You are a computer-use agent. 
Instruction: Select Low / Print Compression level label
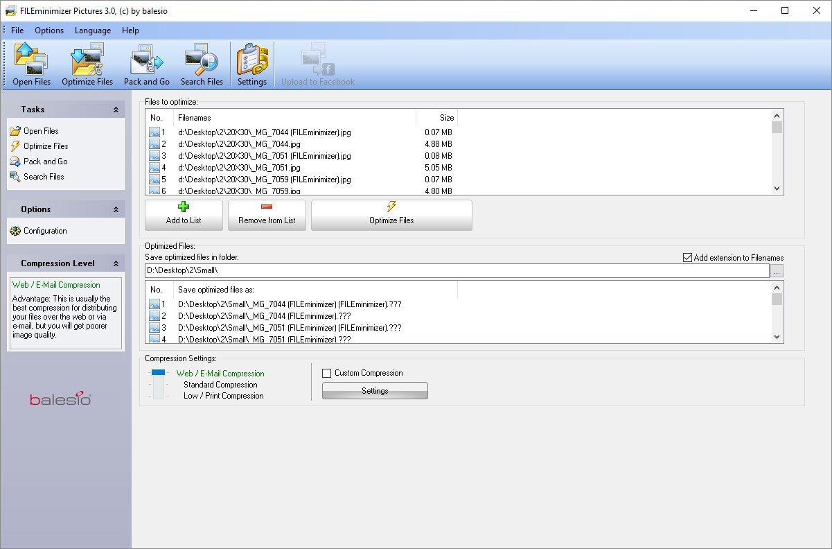[223, 396]
